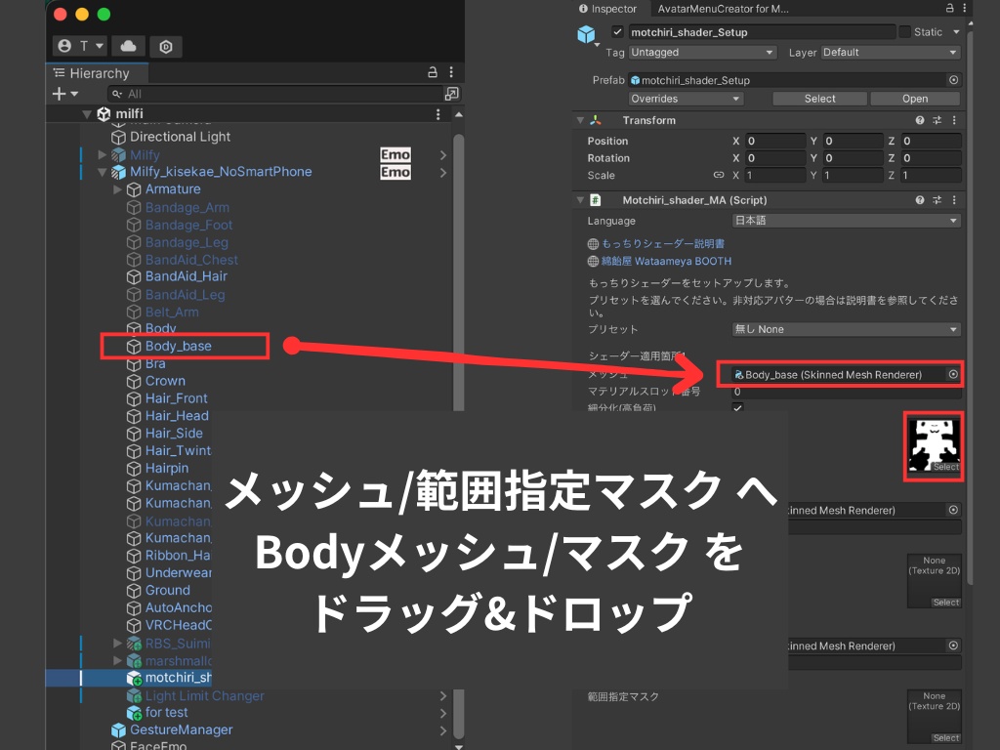Viewport: 1000px width, 750px height.
Task: Toggle the Scale constrain proportions link icon
Action: [x=719, y=175]
